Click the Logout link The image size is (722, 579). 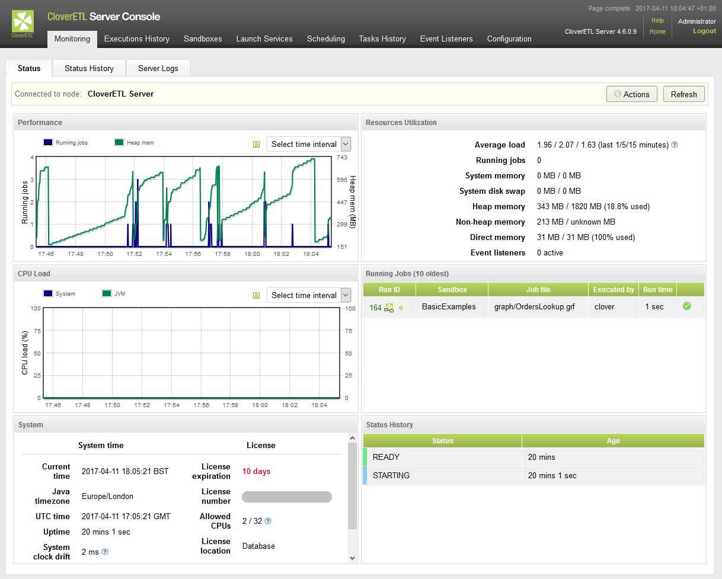point(704,31)
